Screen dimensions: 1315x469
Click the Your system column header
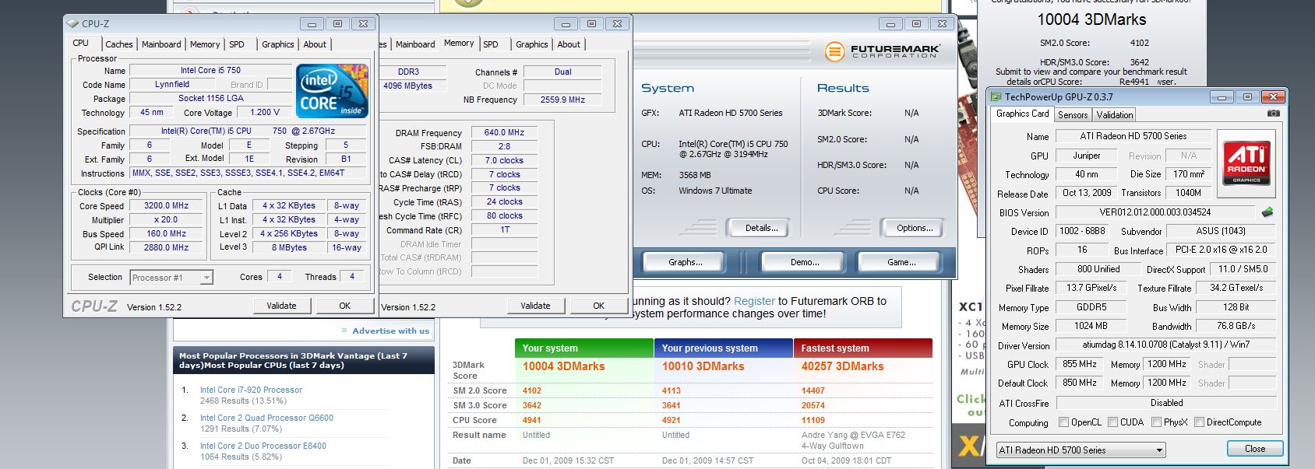click(583, 348)
